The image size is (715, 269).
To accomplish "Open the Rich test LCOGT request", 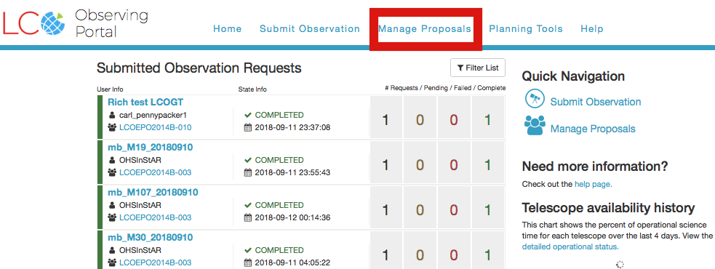I will (145, 102).
